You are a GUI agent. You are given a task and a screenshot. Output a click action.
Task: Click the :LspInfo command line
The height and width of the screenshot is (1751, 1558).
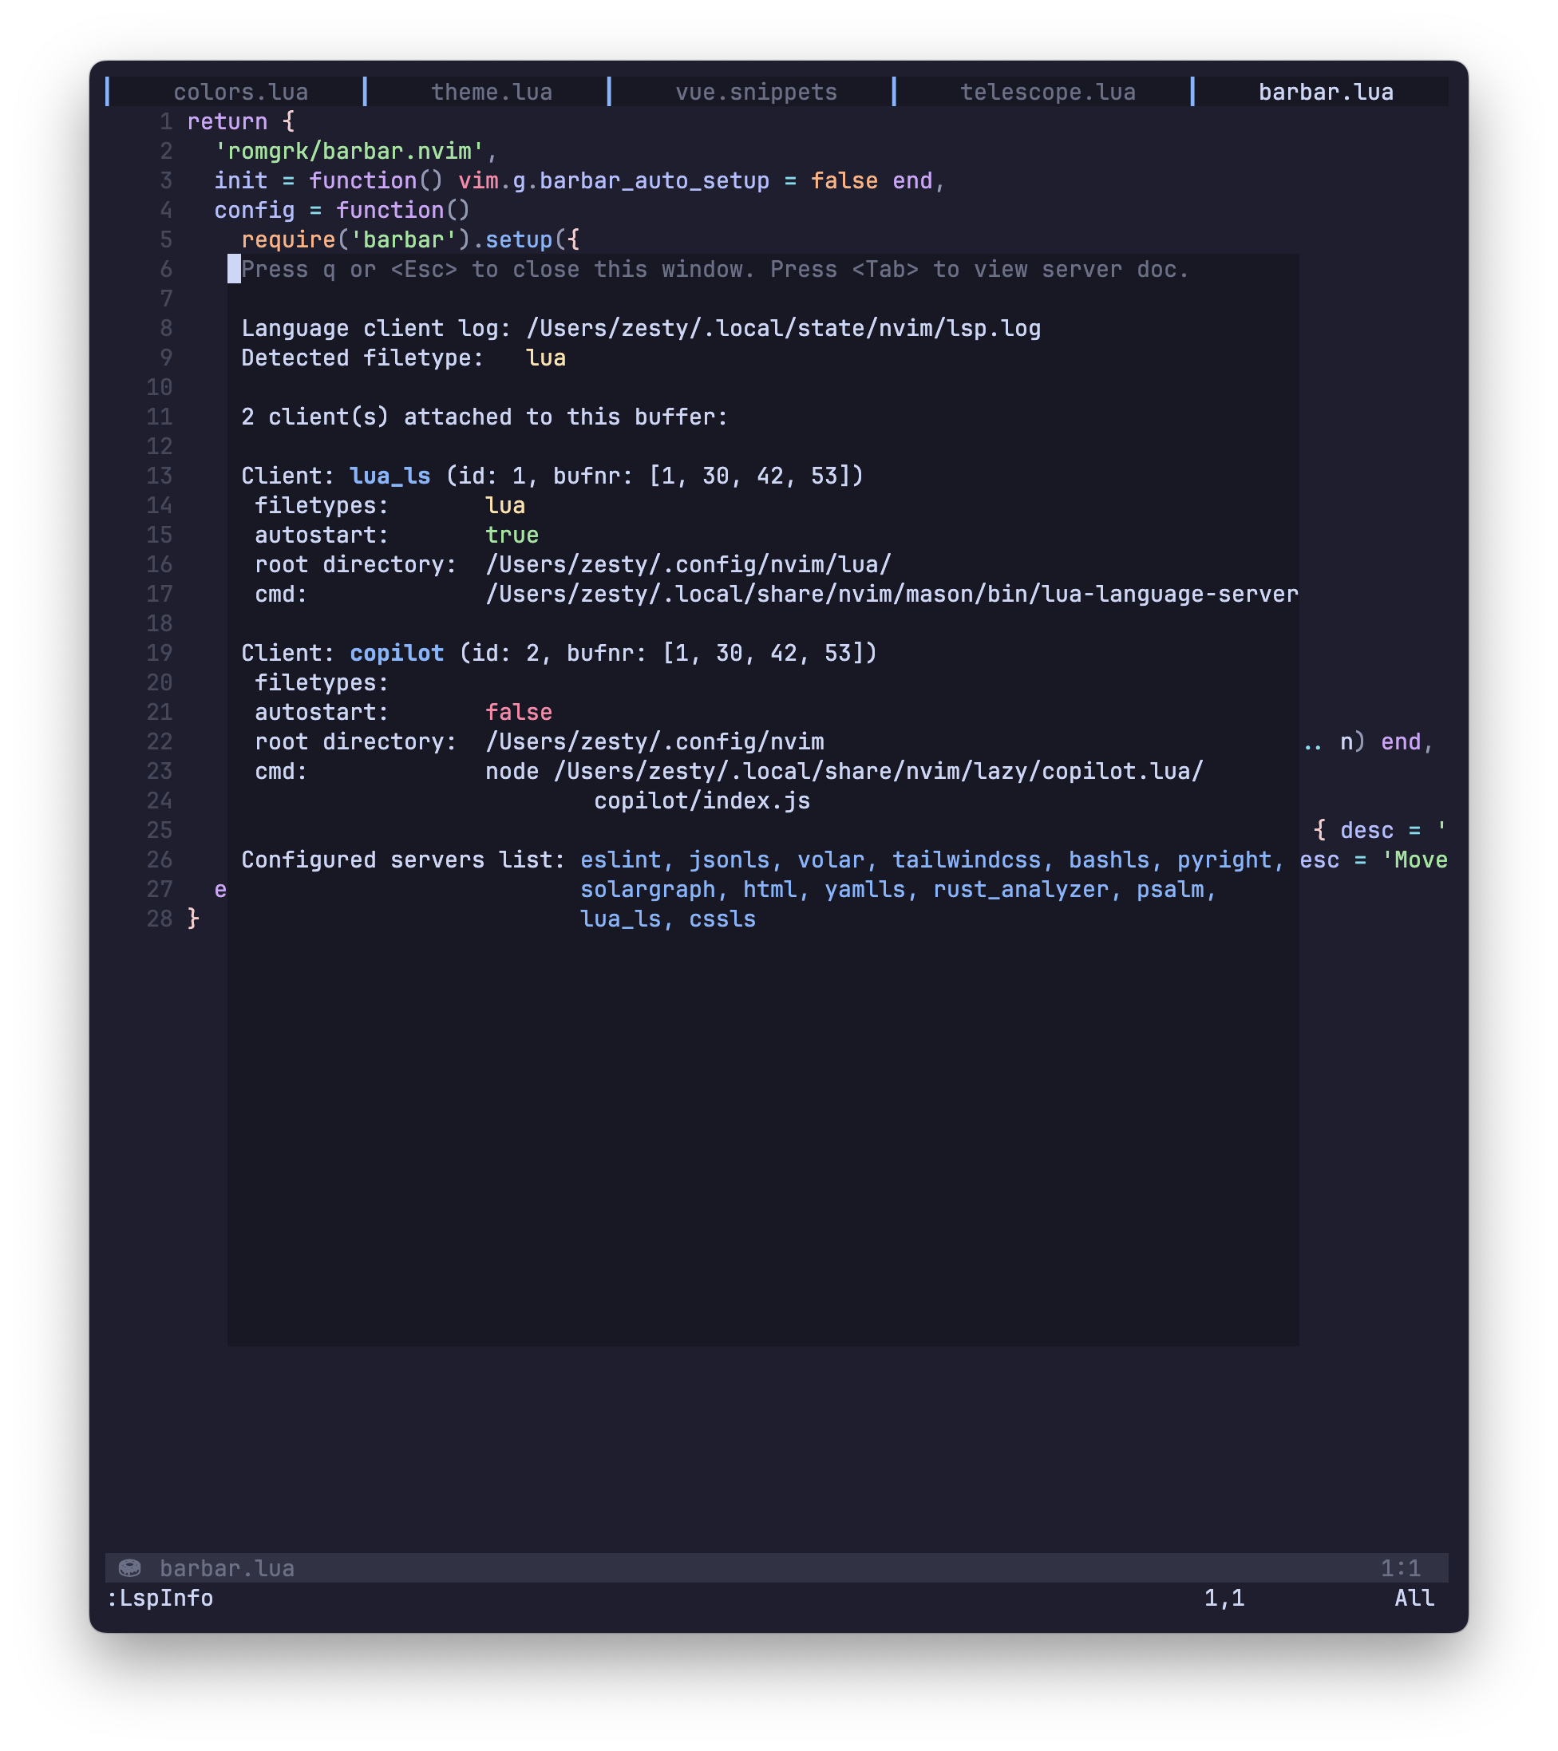point(160,1598)
